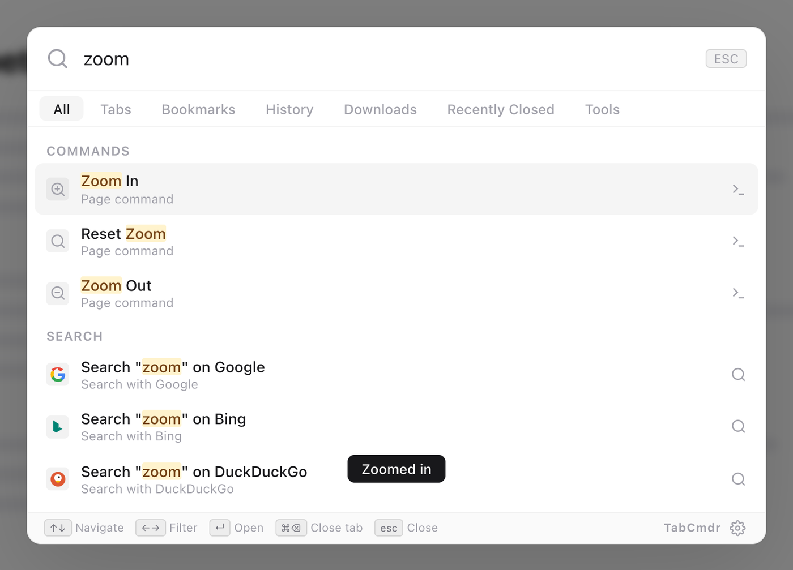Open the Downloads filter
This screenshot has width=793, height=570.
380,109
